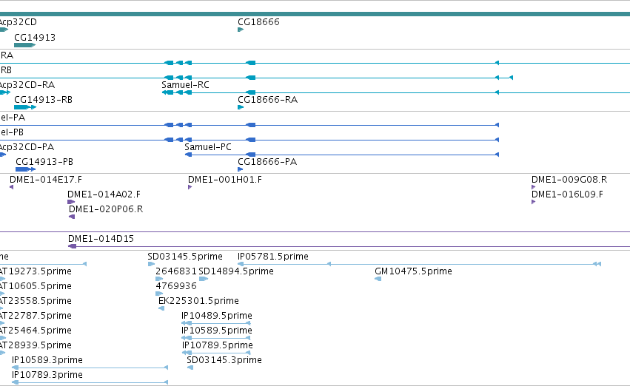Click the AT23558.5prime label
Viewport: 630px width, 386px height.
[x=36, y=302]
